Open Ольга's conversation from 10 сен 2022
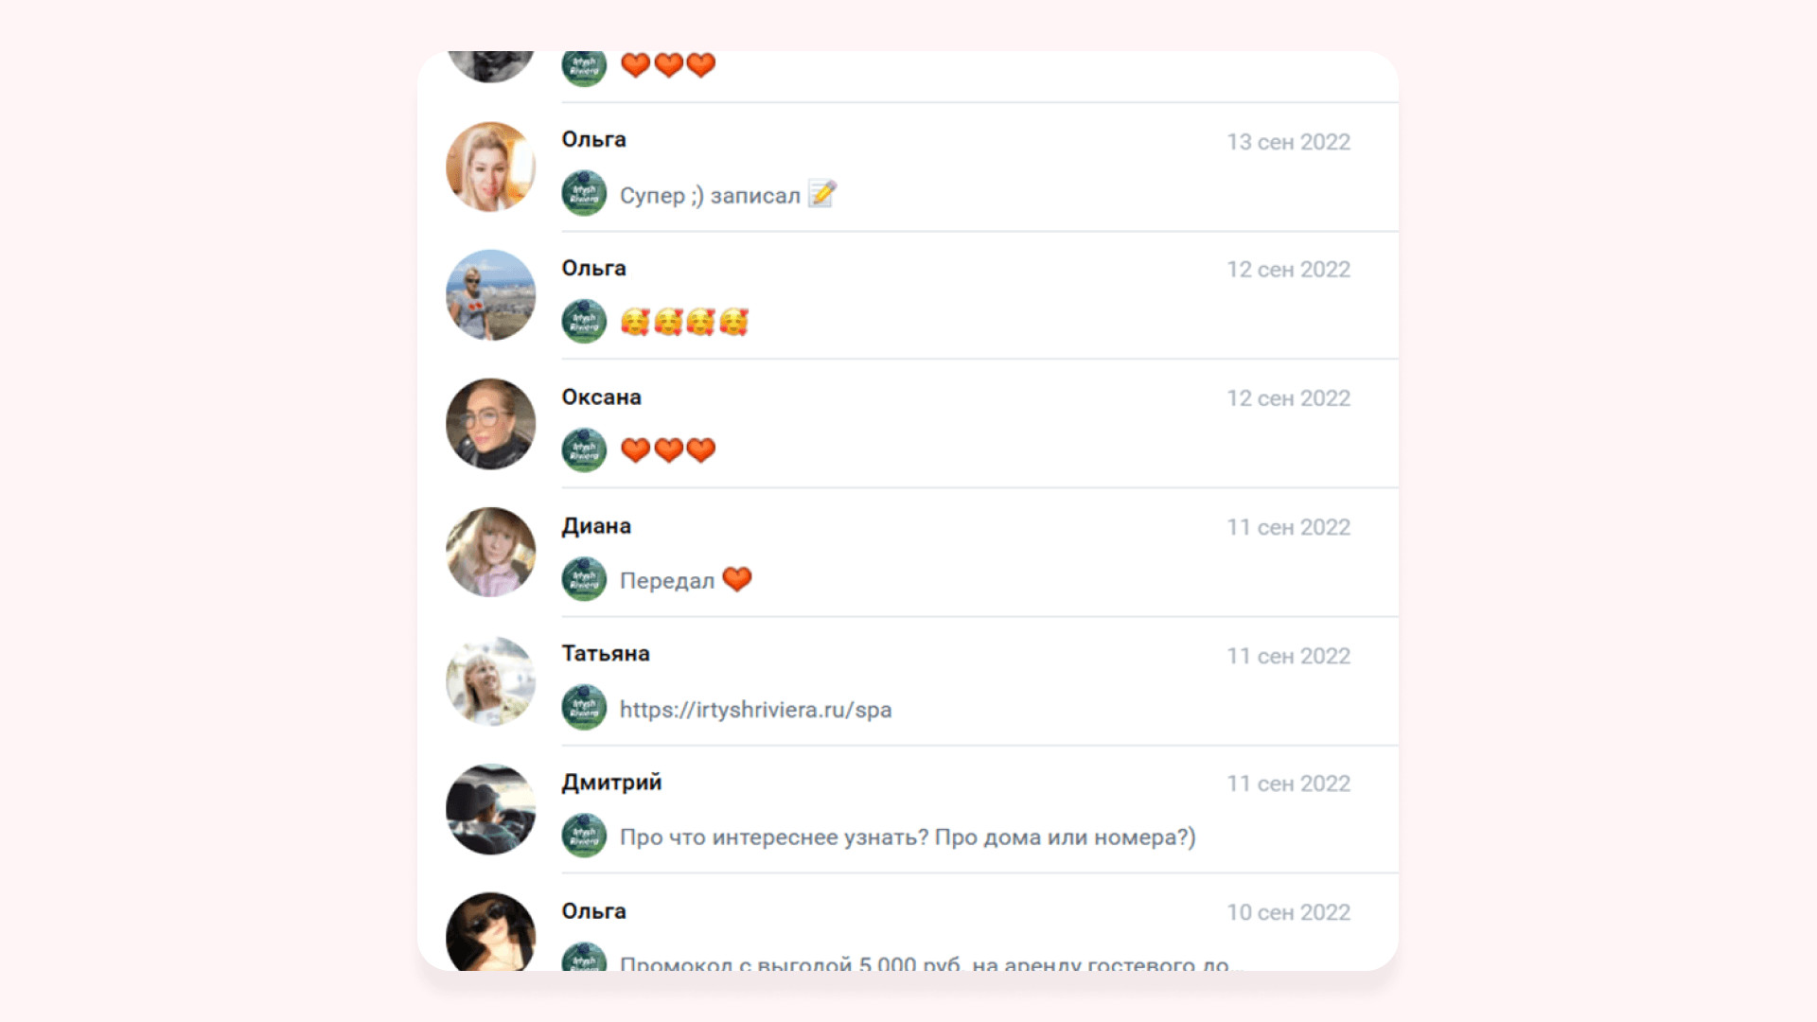The image size is (1817, 1022). point(908,923)
